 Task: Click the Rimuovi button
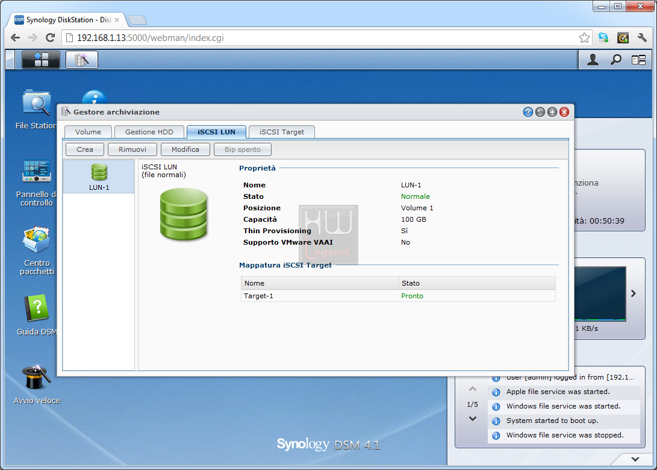click(132, 149)
